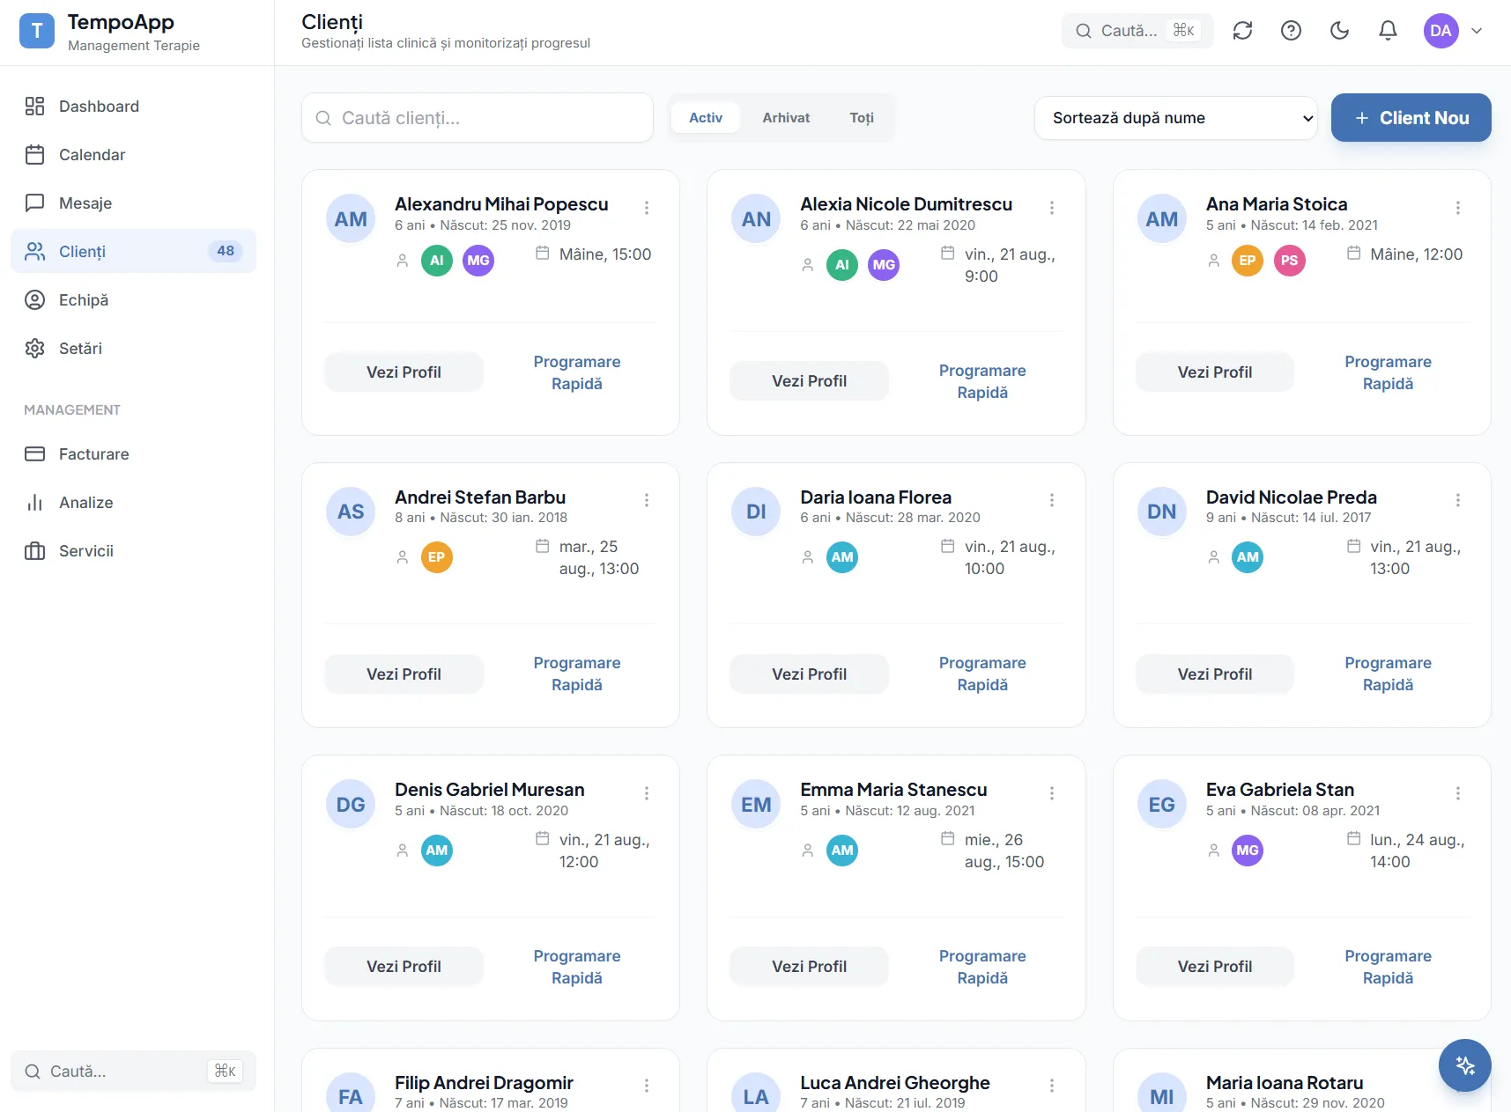
Task: Open more options for Alexandru Mihai Popescu
Action: tap(647, 208)
